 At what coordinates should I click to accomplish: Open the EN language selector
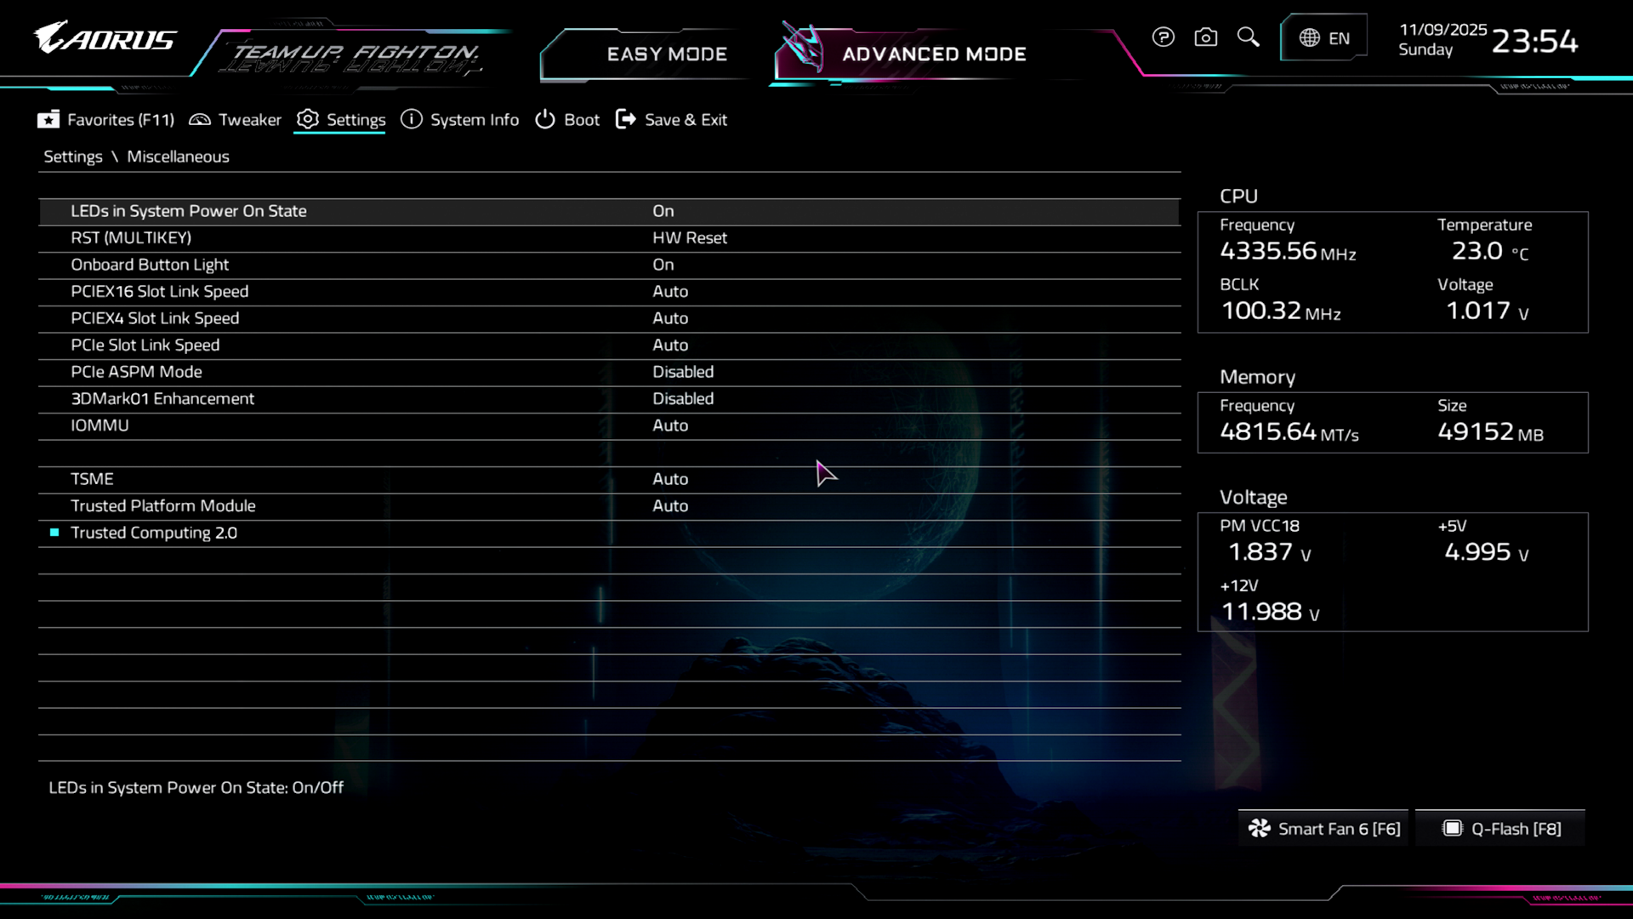[1323, 38]
